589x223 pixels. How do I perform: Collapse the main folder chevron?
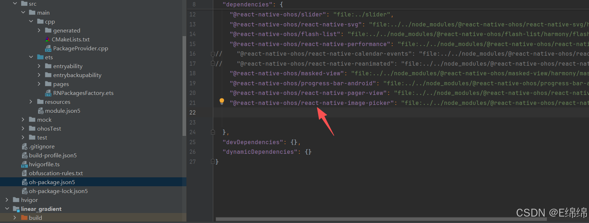[x=23, y=12]
